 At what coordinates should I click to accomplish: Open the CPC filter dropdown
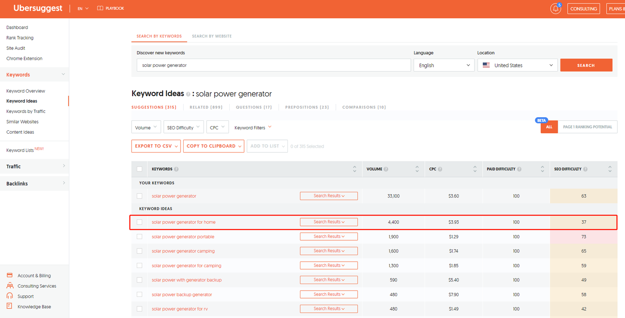click(x=218, y=127)
